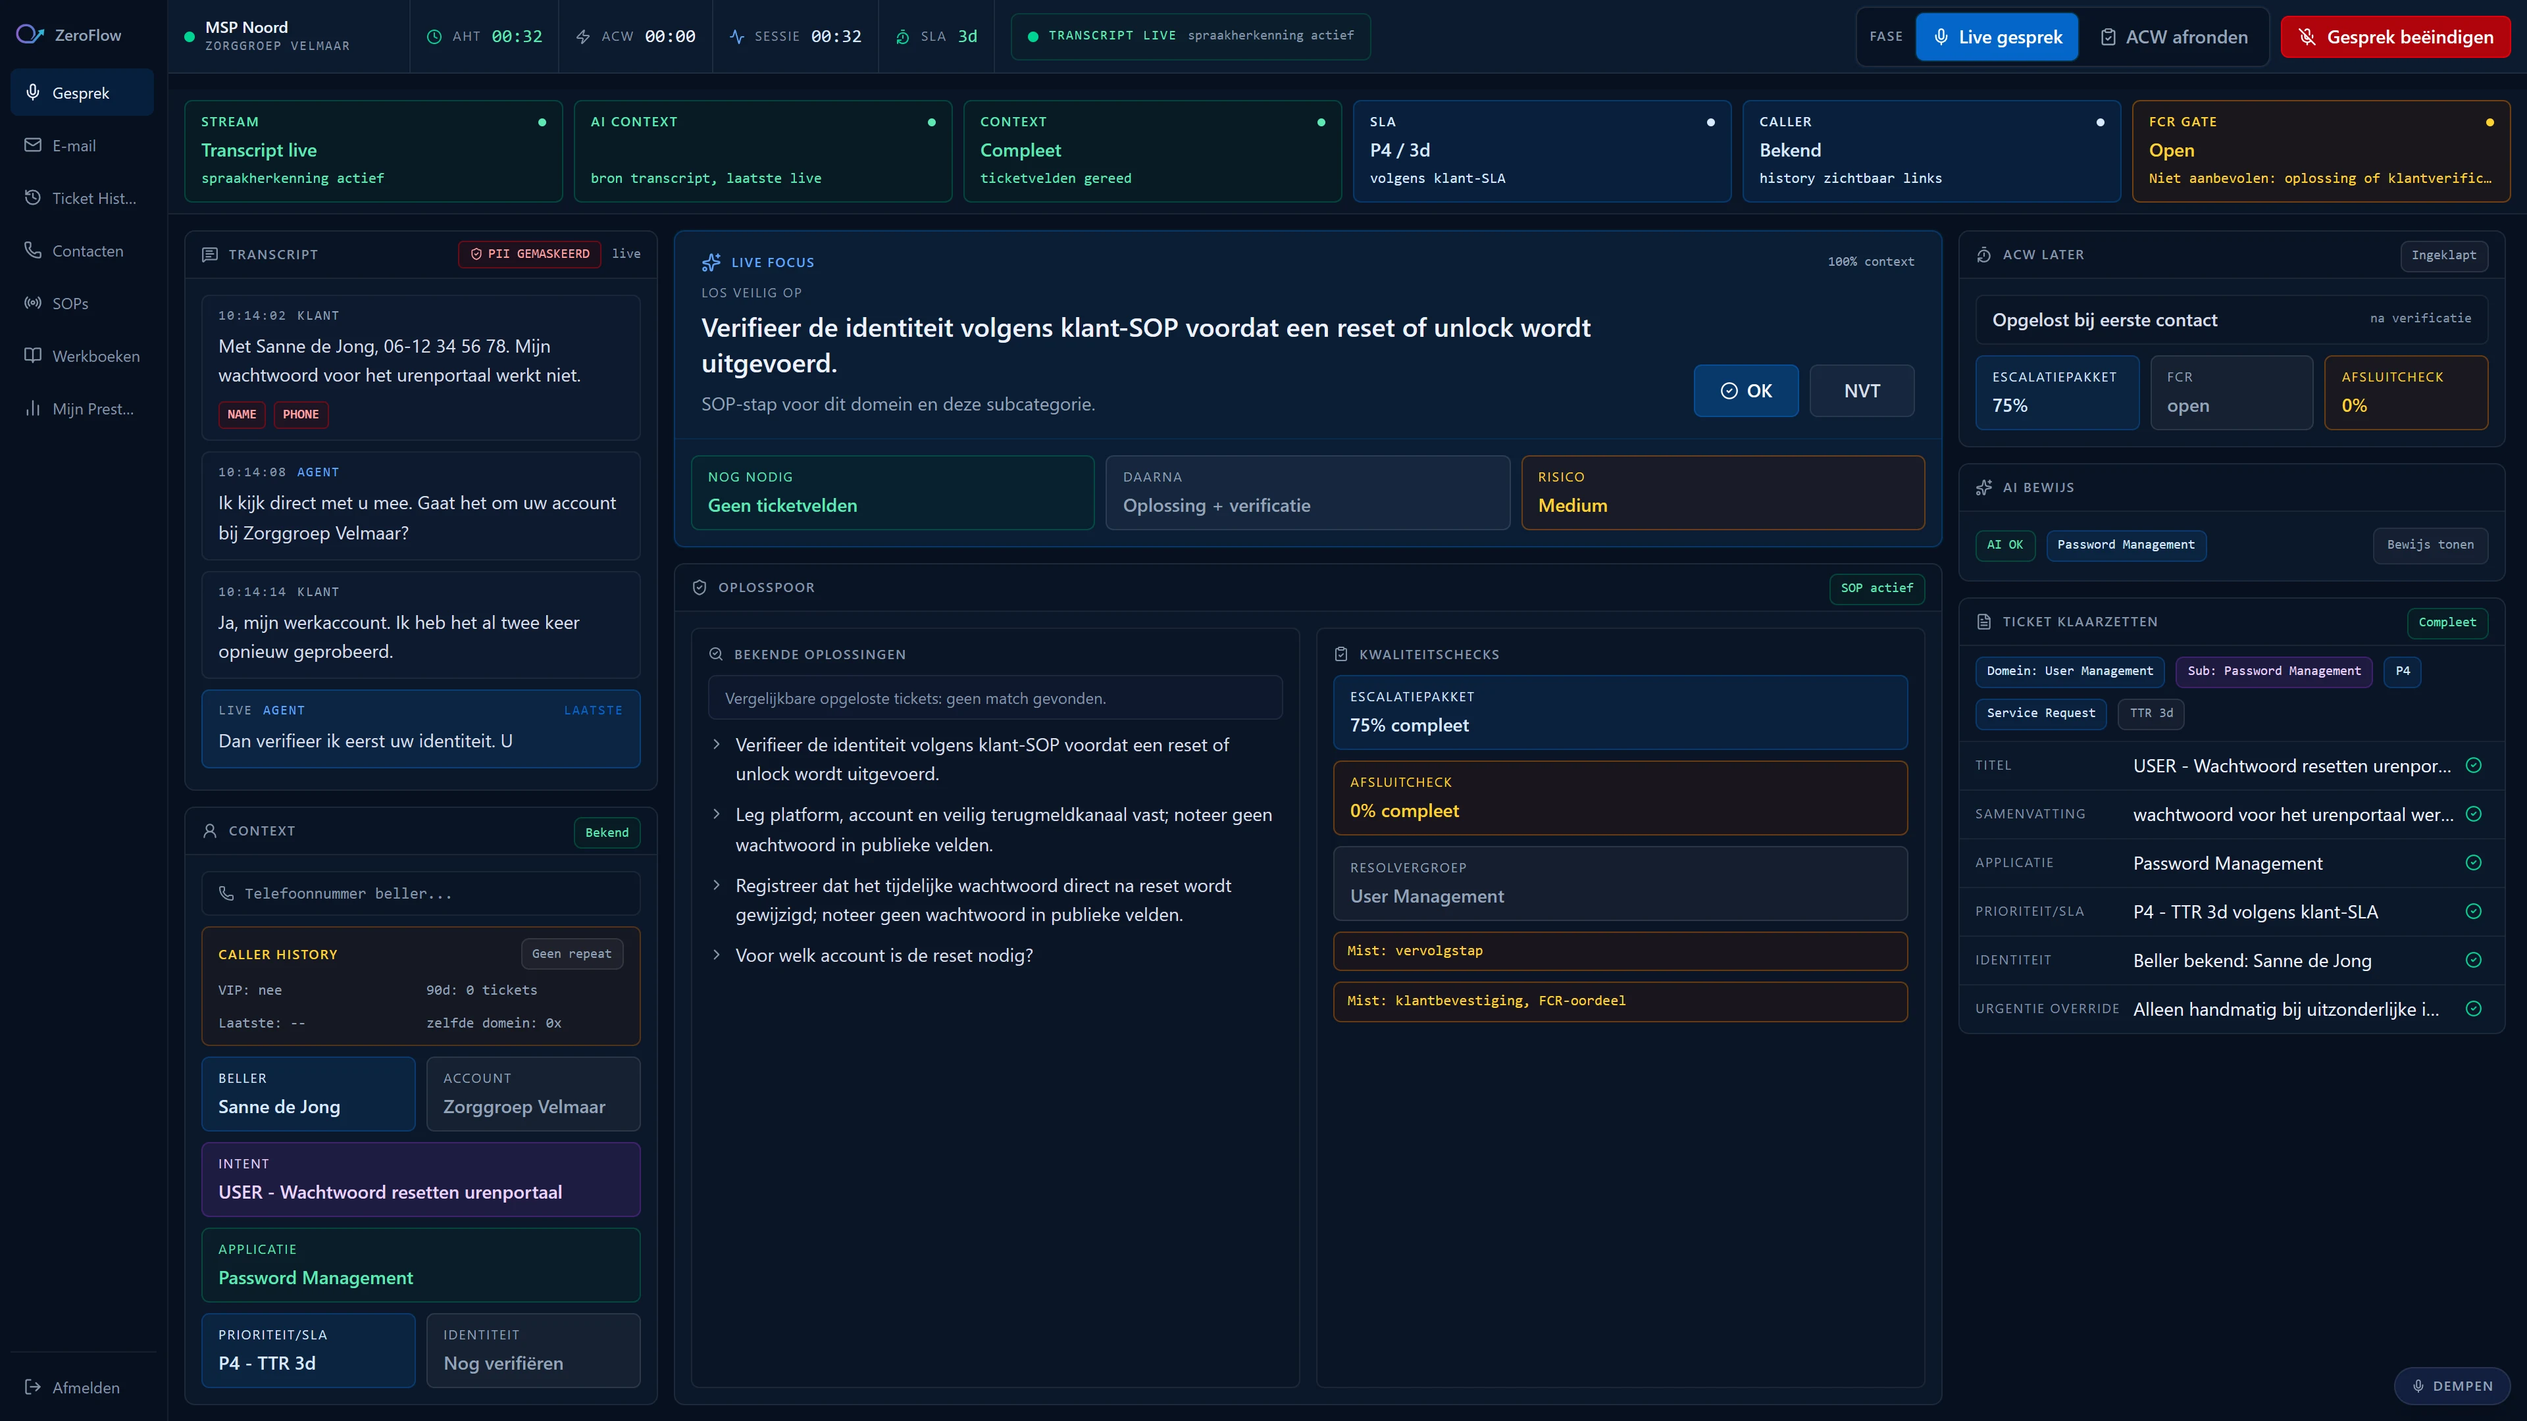The width and height of the screenshot is (2527, 1421).
Task: Click the Telefoonnummer beller input field
Action: click(x=421, y=893)
